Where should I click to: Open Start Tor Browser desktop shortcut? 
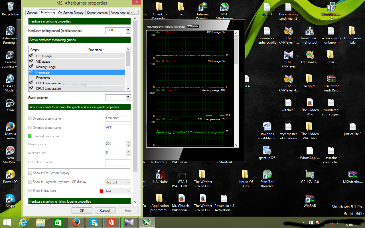click(x=267, y=179)
